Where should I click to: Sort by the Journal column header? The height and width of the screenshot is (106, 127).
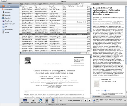56,6
